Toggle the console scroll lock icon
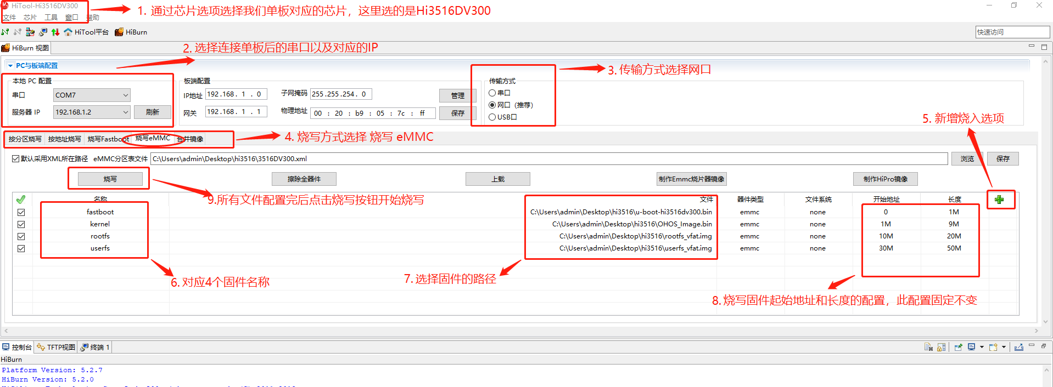Viewport: 1053px width, 387px height. point(941,347)
